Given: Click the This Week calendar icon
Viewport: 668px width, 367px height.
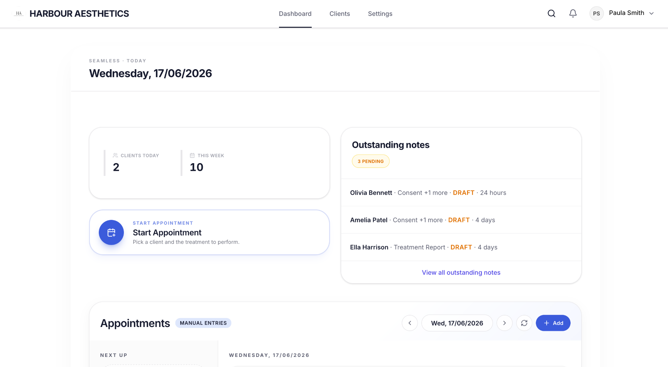Looking at the screenshot, I should (192, 155).
